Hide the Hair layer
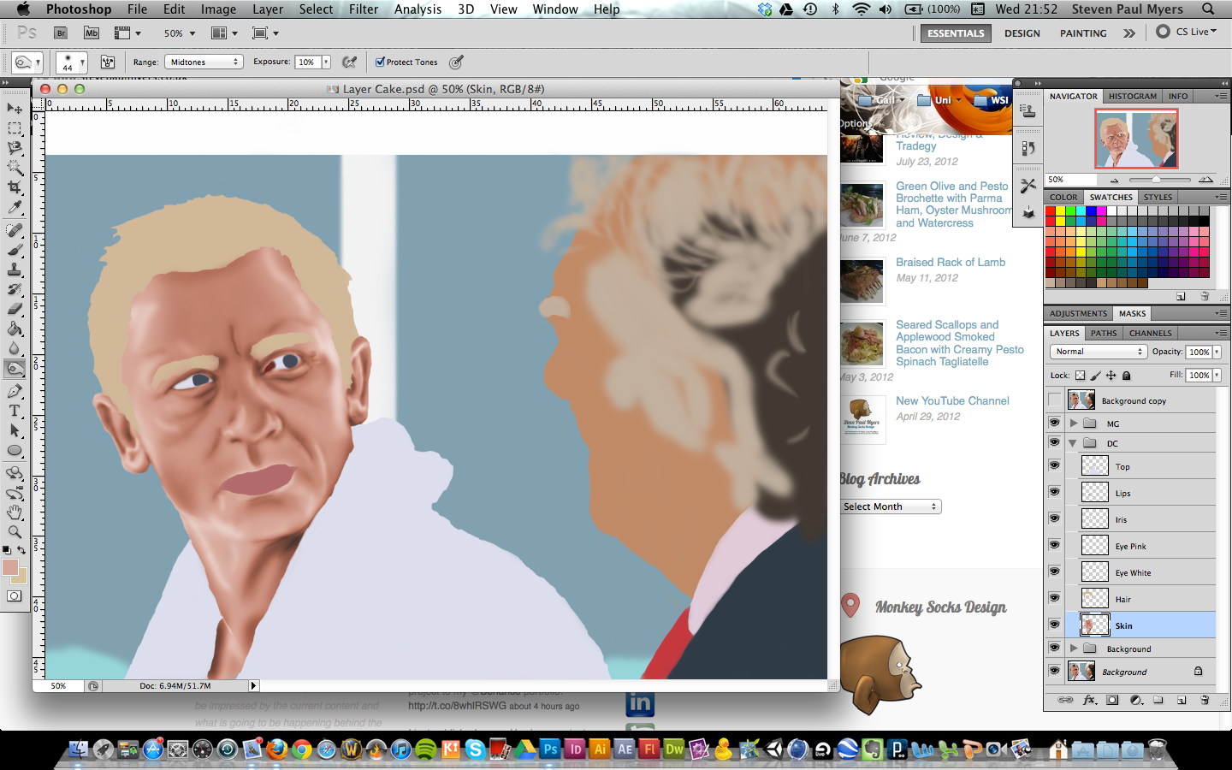Image resolution: width=1232 pixels, height=770 pixels. [x=1054, y=598]
